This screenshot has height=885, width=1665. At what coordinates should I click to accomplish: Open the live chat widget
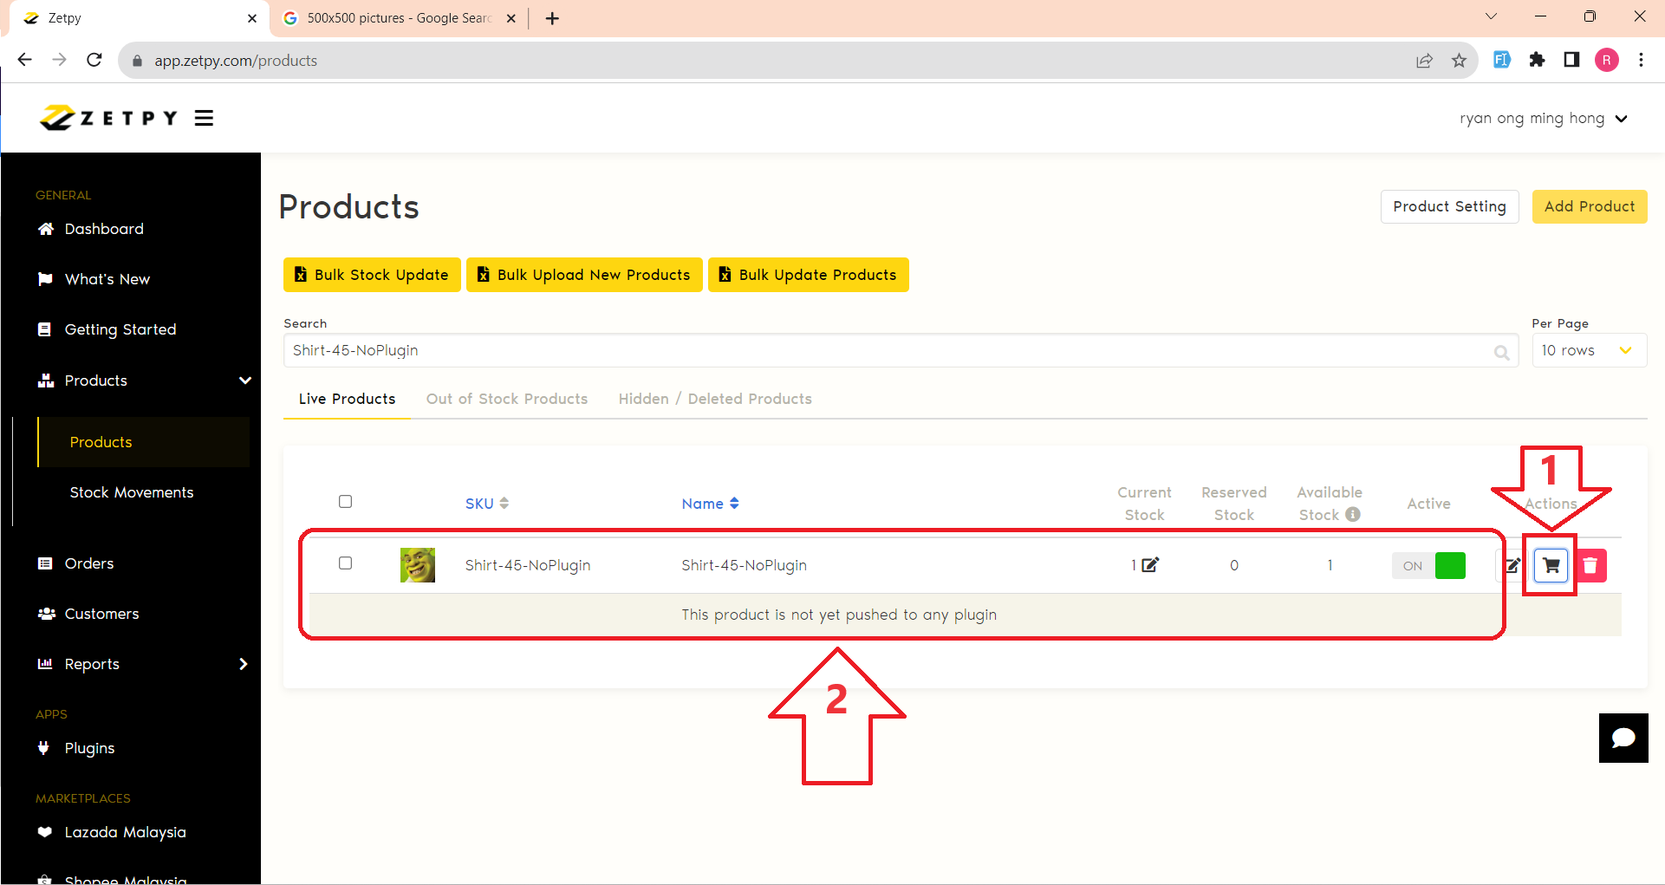pos(1623,738)
